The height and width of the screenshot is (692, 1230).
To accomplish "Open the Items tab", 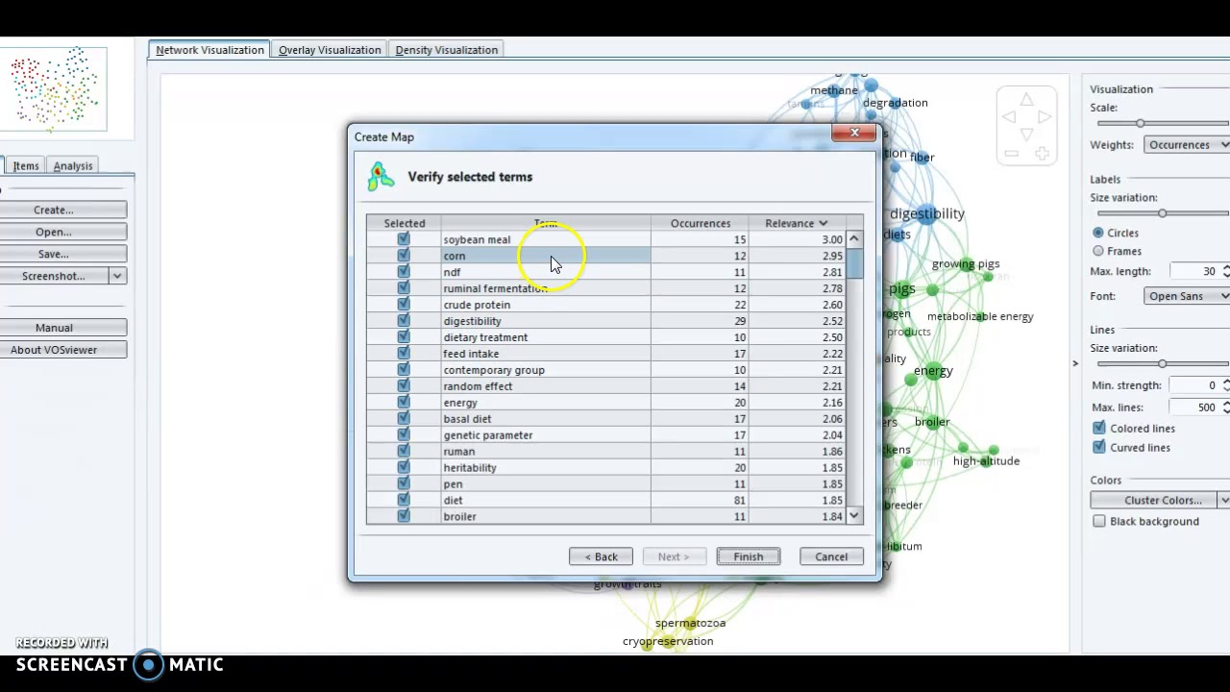I will click(26, 166).
